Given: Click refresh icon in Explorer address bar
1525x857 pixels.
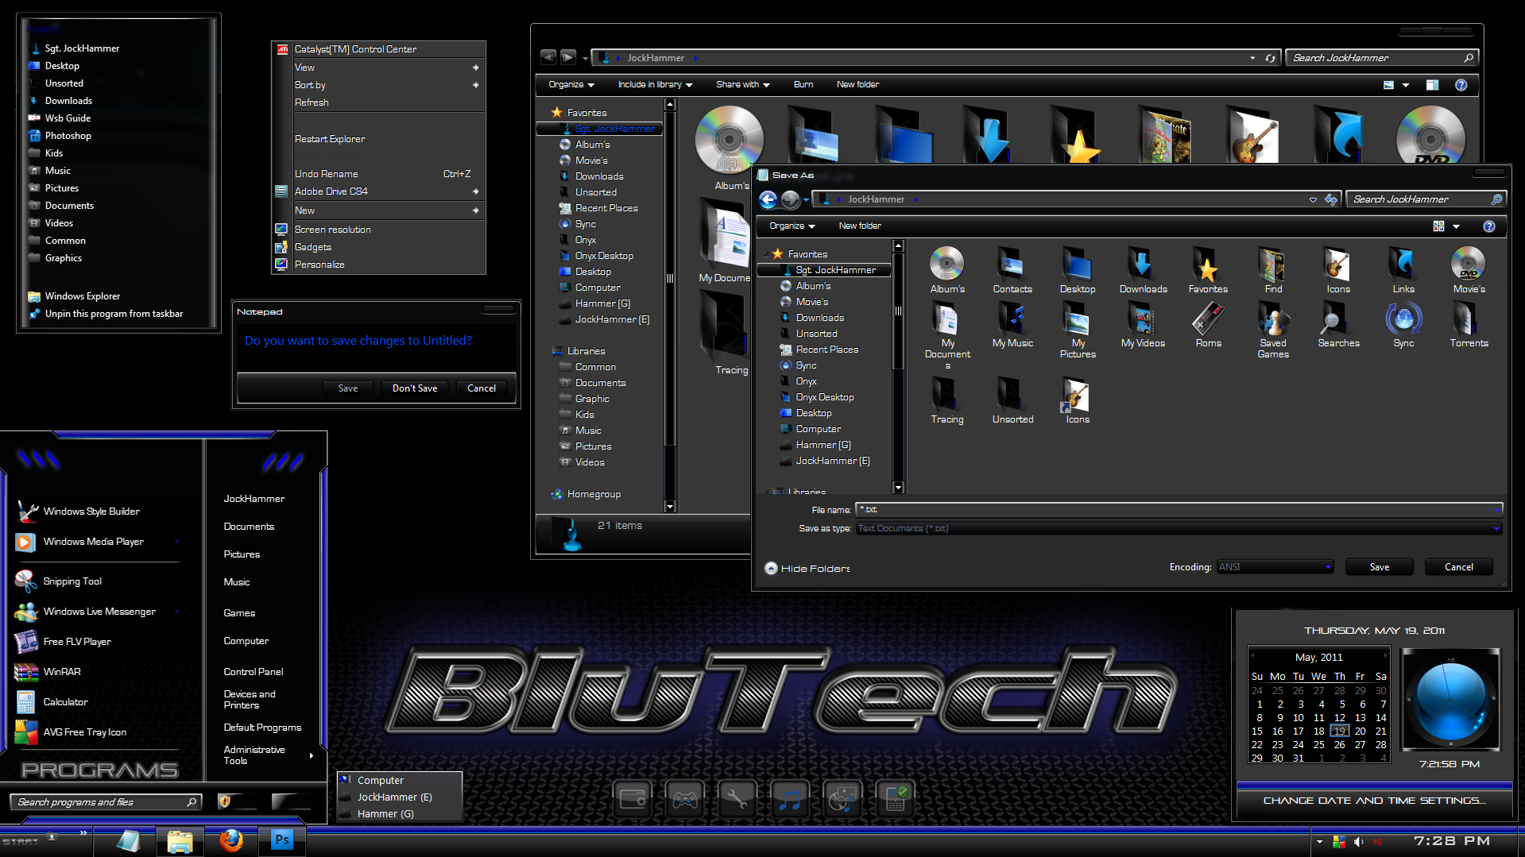Looking at the screenshot, I should [x=1270, y=58].
